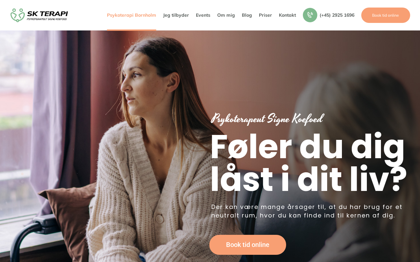Open the Jeg tilbyder menu
The width and height of the screenshot is (420, 262).
click(176, 15)
